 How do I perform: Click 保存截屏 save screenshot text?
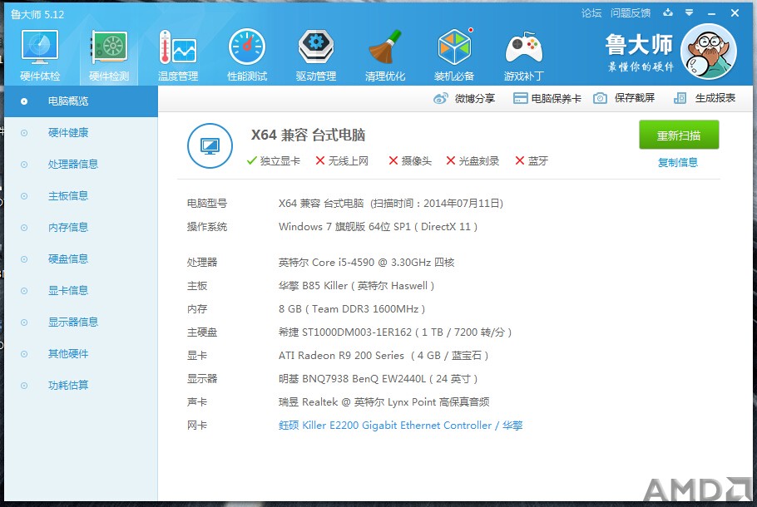click(x=635, y=98)
